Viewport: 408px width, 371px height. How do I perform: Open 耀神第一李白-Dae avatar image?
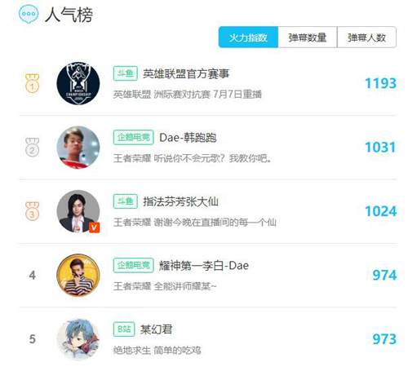[x=78, y=275]
